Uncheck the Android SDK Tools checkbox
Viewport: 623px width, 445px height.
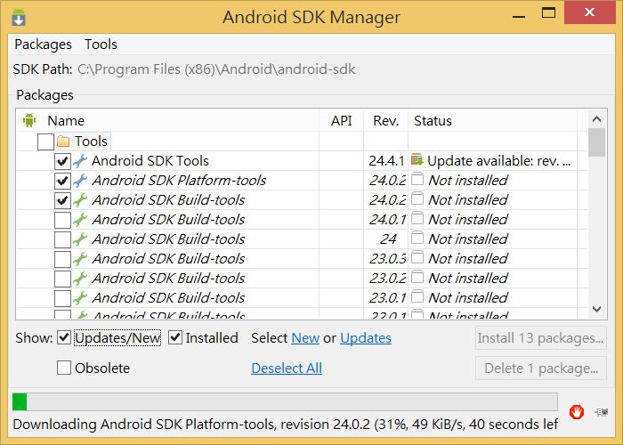[x=62, y=161]
